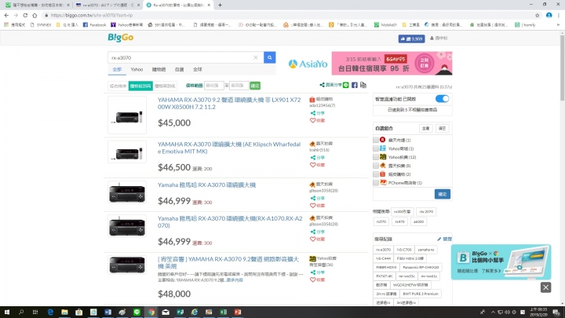Image resolution: width=565 pixels, height=318 pixels.
Task: Check the 蝦皮購物 (2) checkbox
Action: 376,174
